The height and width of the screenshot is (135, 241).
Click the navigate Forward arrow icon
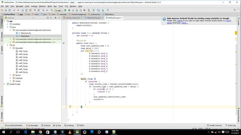pyautogui.click(x=47, y=10)
